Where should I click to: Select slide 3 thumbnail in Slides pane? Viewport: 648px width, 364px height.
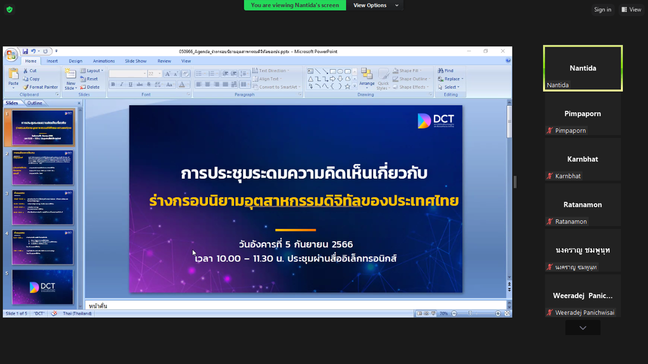(x=43, y=208)
